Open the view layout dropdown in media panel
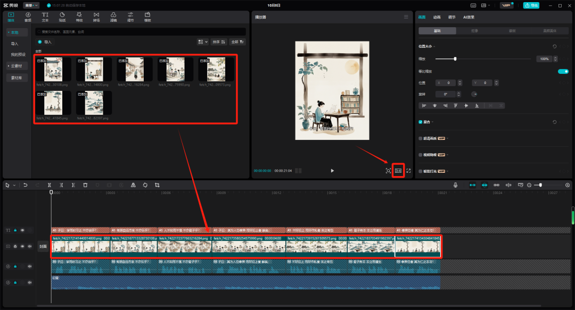The width and height of the screenshot is (575, 310). 203,42
